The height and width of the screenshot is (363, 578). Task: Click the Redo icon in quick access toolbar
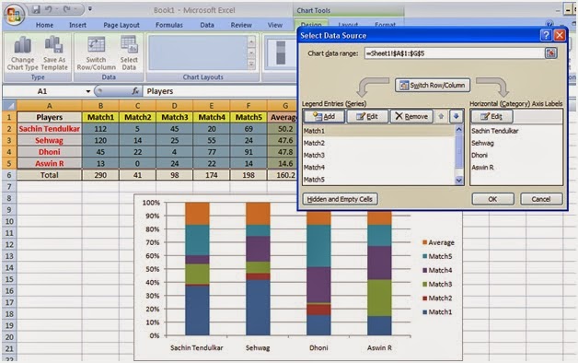pos(66,9)
